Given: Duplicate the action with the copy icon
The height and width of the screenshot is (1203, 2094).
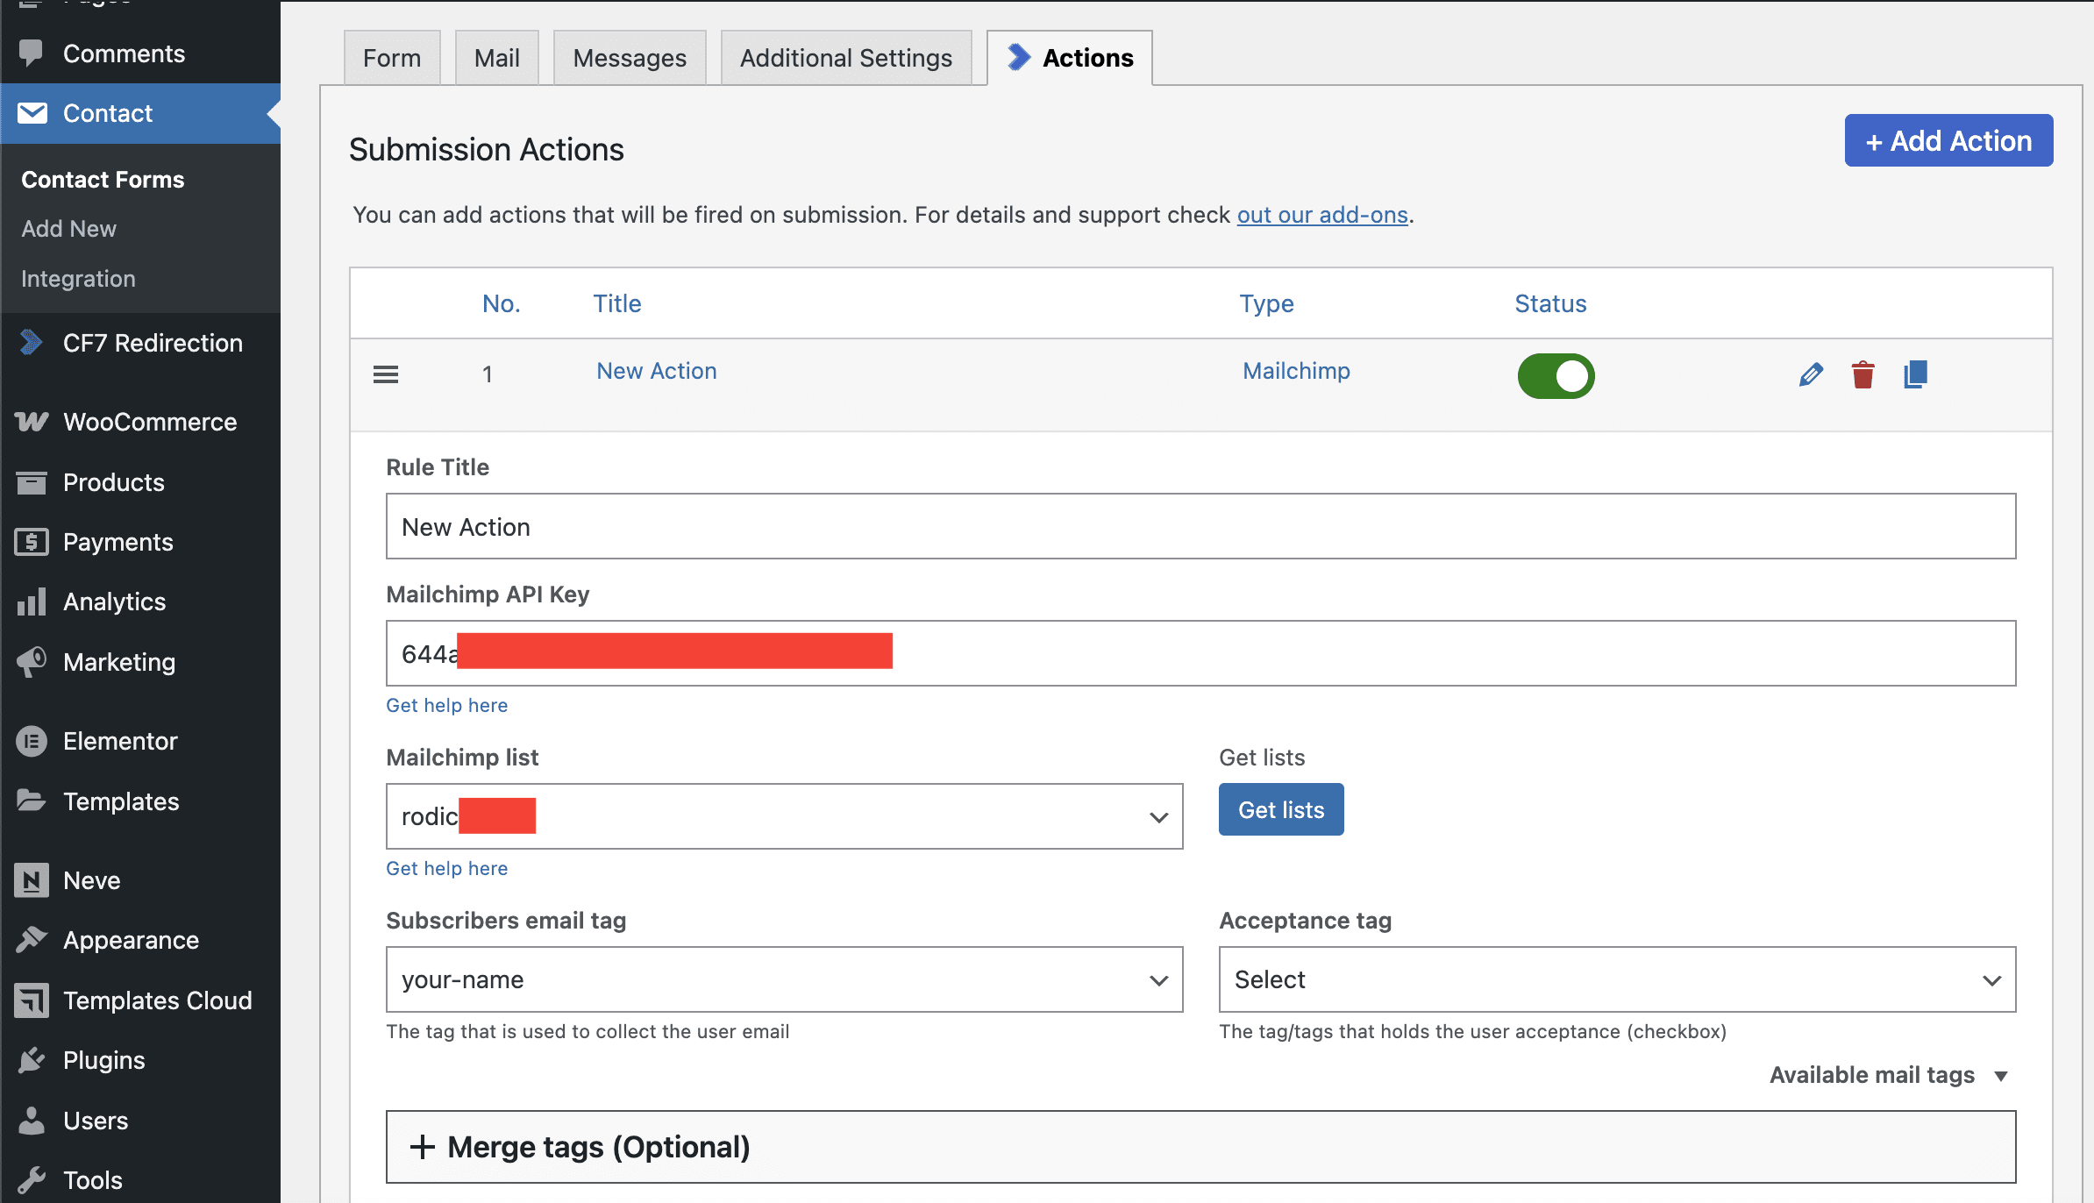Looking at the screenshot, I should [1915, 375].
